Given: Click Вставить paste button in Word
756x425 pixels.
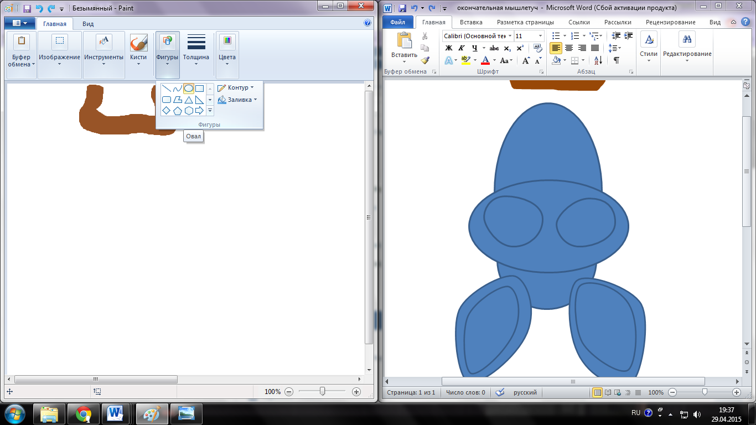Looking at the screenshot, I should pos(404,47).
